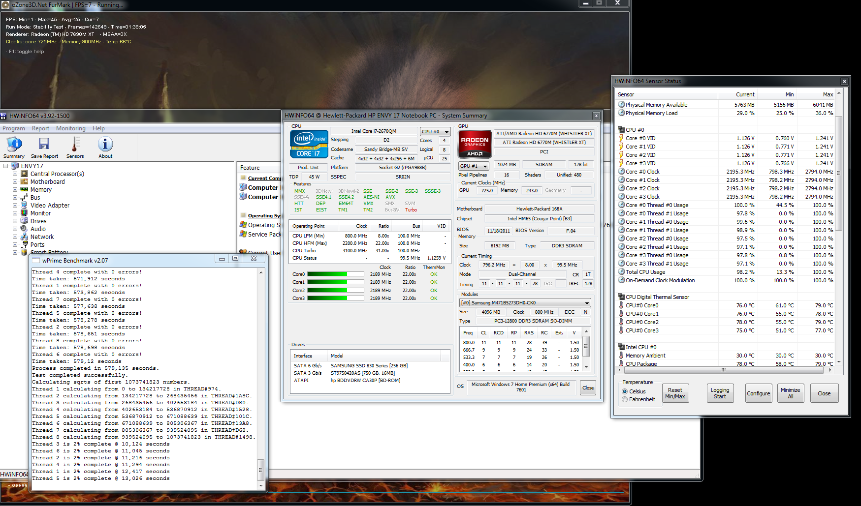
Task: Click the Core3 clock usage bar
Action: tap(335, 298)
